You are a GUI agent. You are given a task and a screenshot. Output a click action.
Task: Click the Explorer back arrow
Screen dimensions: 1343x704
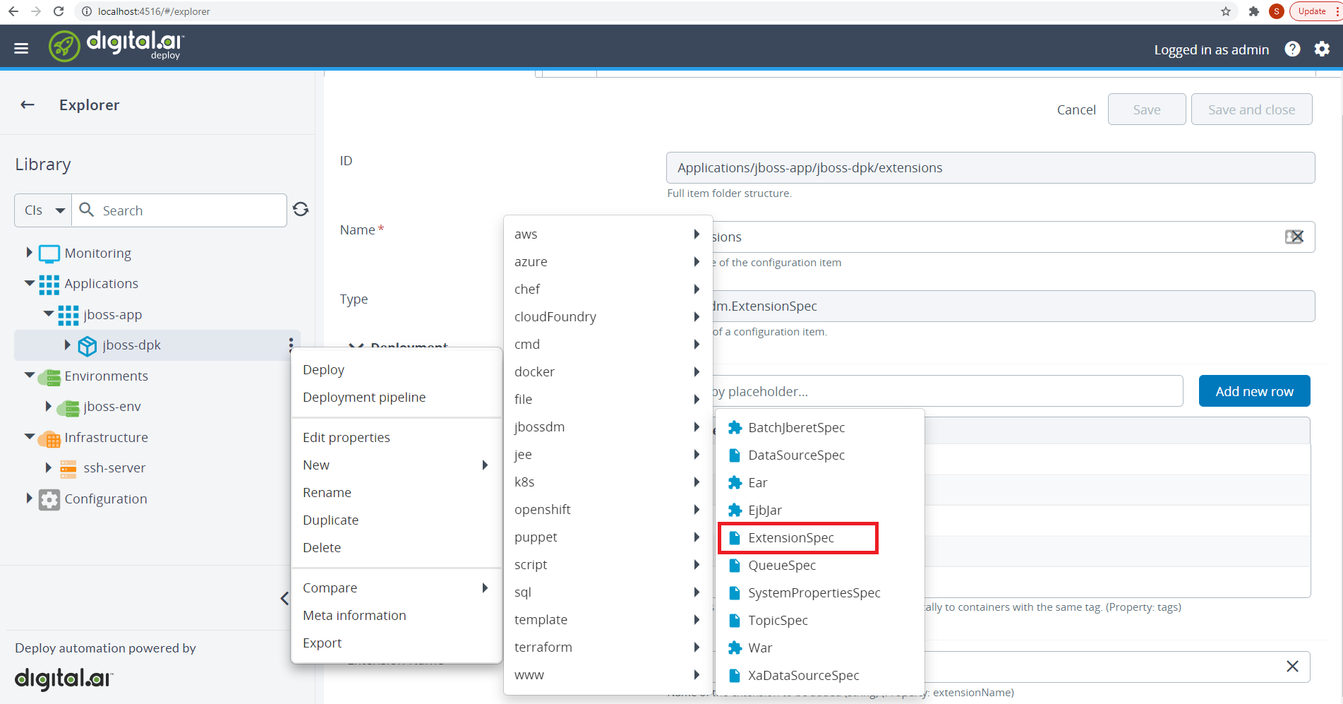tap(28, 105)
